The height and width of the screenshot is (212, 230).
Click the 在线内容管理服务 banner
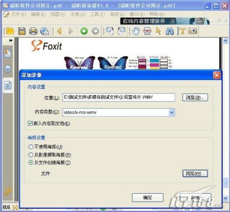point(165,21)
